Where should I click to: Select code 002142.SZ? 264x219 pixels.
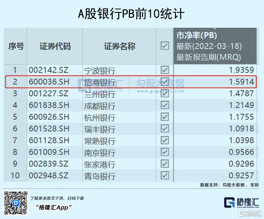pyautogui.click(x=49, y=70)
